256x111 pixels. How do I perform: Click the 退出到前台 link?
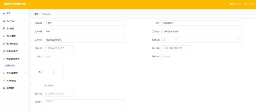[249, 4]
